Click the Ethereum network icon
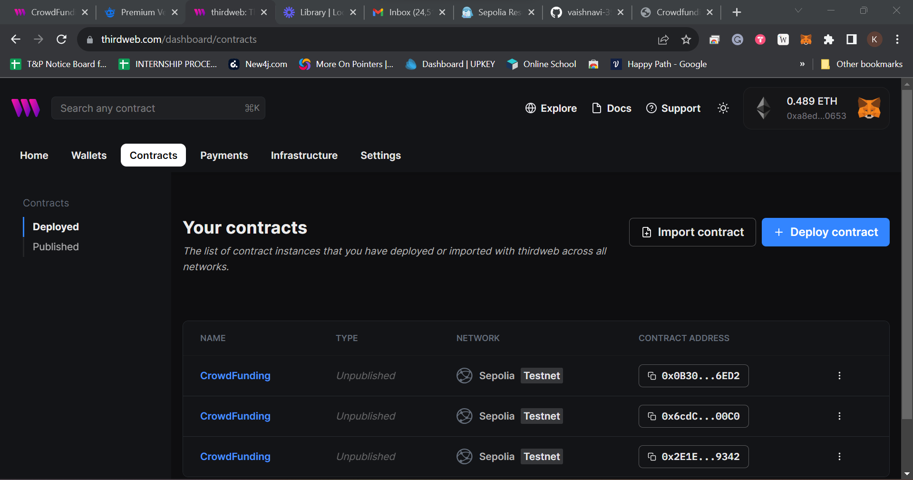This screenshot has height=480, width=913. point(764,108)
